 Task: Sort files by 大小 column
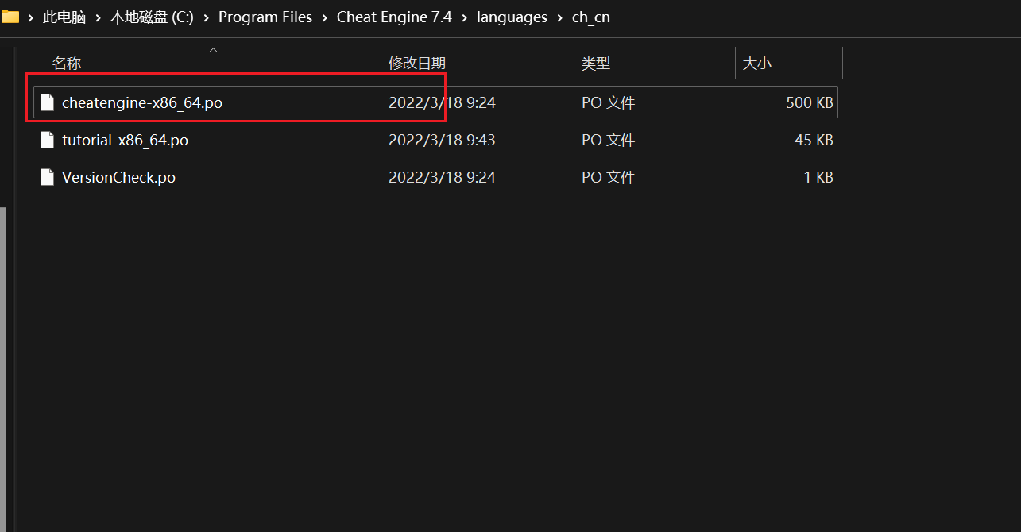click(757, 63)
